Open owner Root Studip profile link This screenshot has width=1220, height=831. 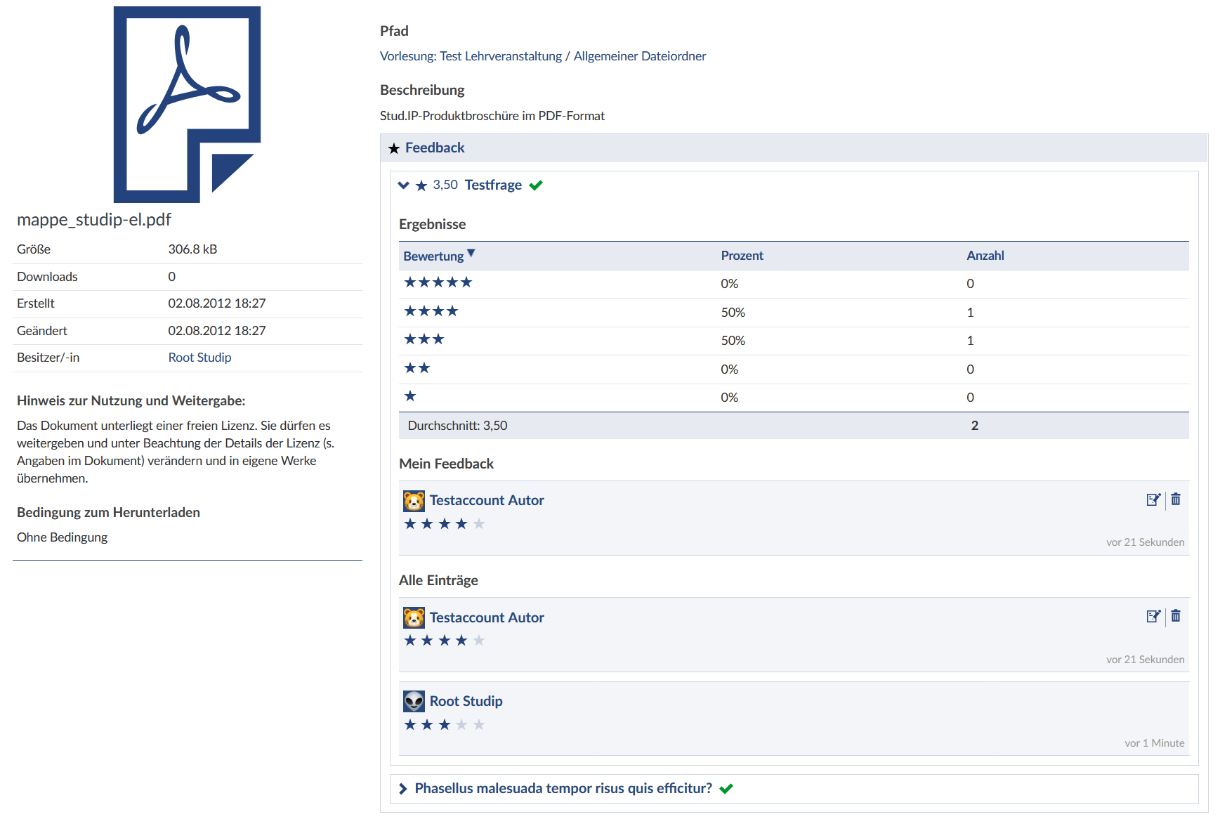point(199,358)
